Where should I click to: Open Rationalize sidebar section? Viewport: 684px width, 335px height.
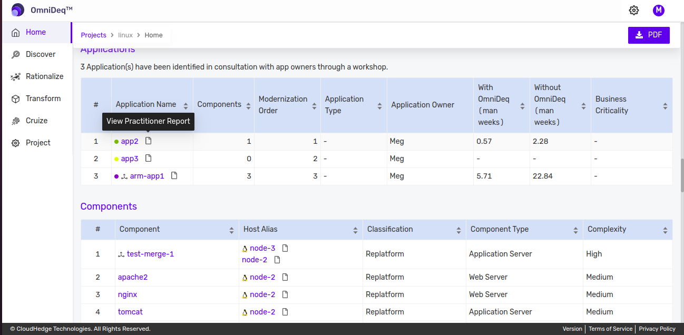(x=44, y=76)
